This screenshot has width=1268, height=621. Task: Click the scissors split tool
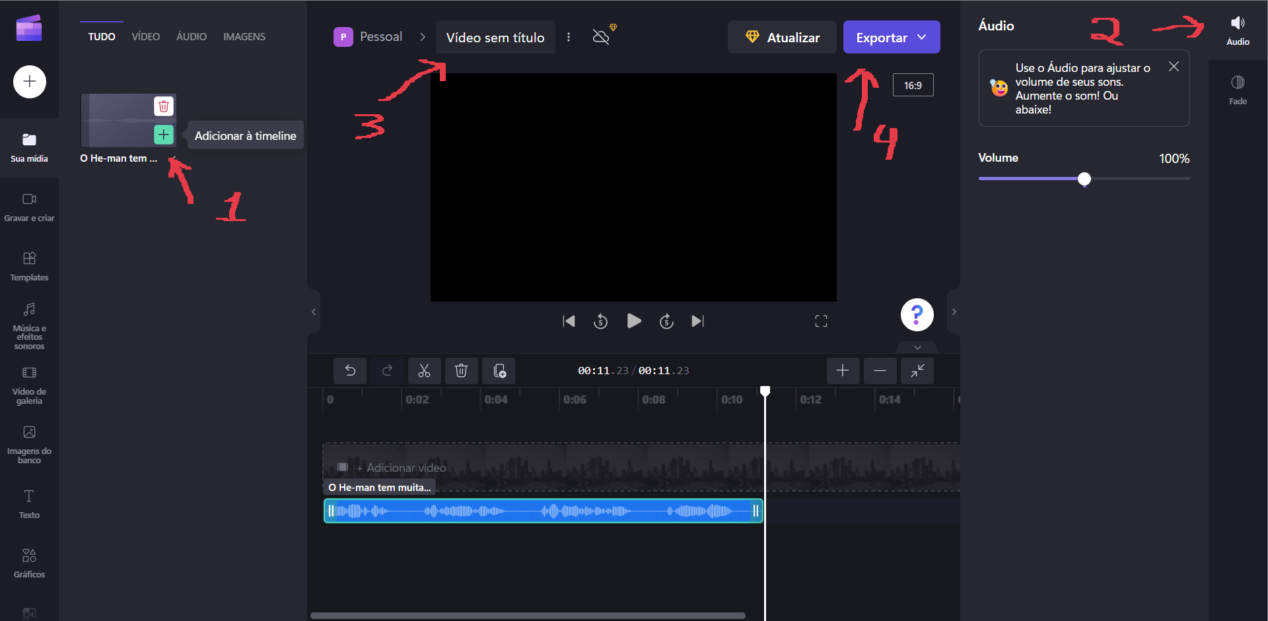(424, 371)
